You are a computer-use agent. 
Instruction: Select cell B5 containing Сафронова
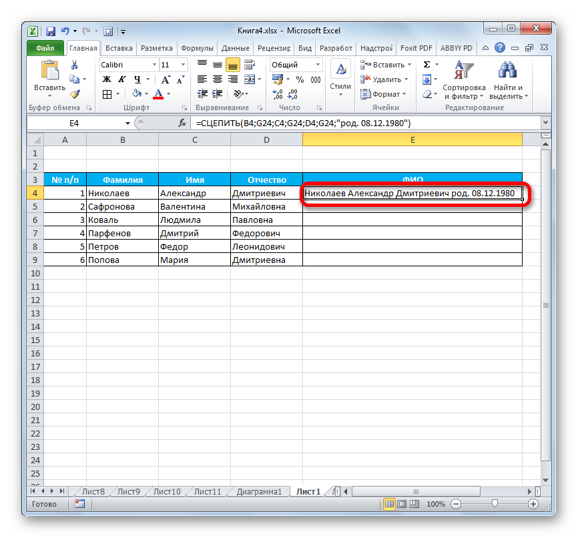(x=122, y=206)
